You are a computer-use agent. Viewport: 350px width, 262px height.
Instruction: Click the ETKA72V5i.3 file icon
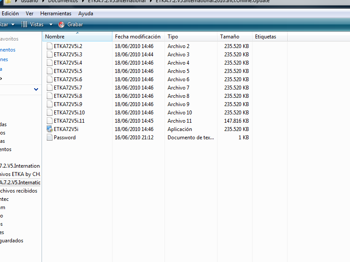tap(49, 54)
